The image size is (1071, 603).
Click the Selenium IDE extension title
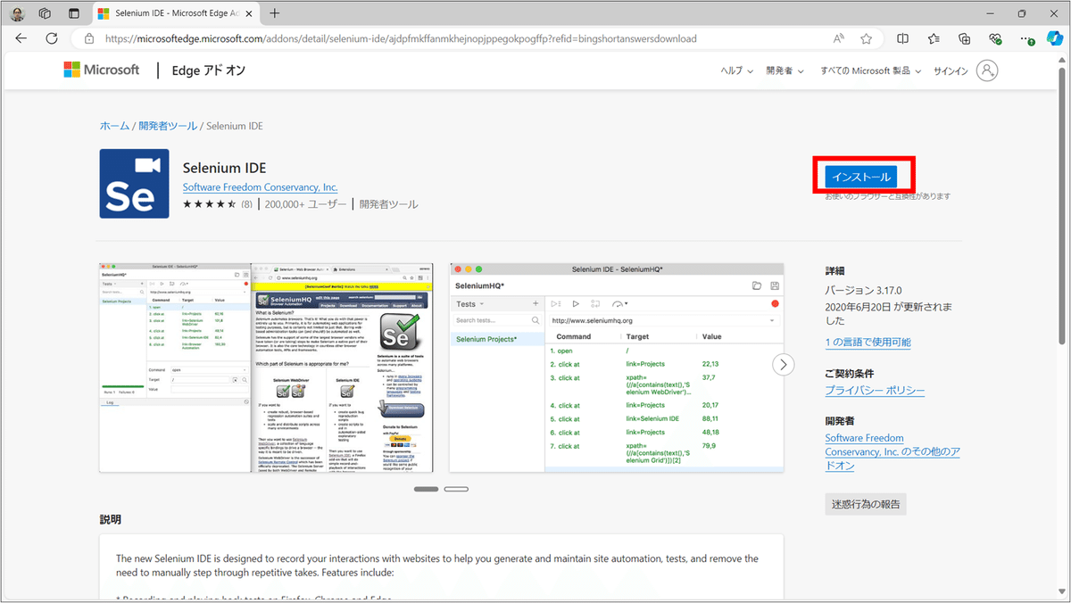224,168
